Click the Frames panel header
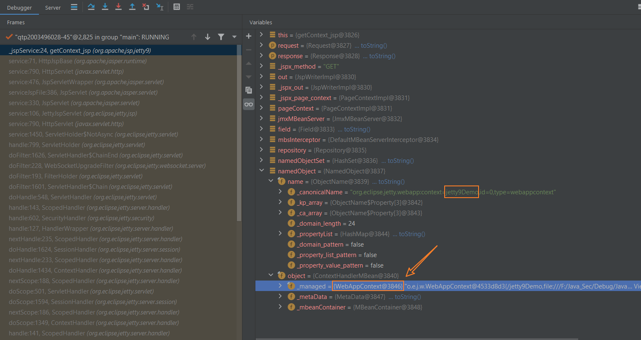 16,22
